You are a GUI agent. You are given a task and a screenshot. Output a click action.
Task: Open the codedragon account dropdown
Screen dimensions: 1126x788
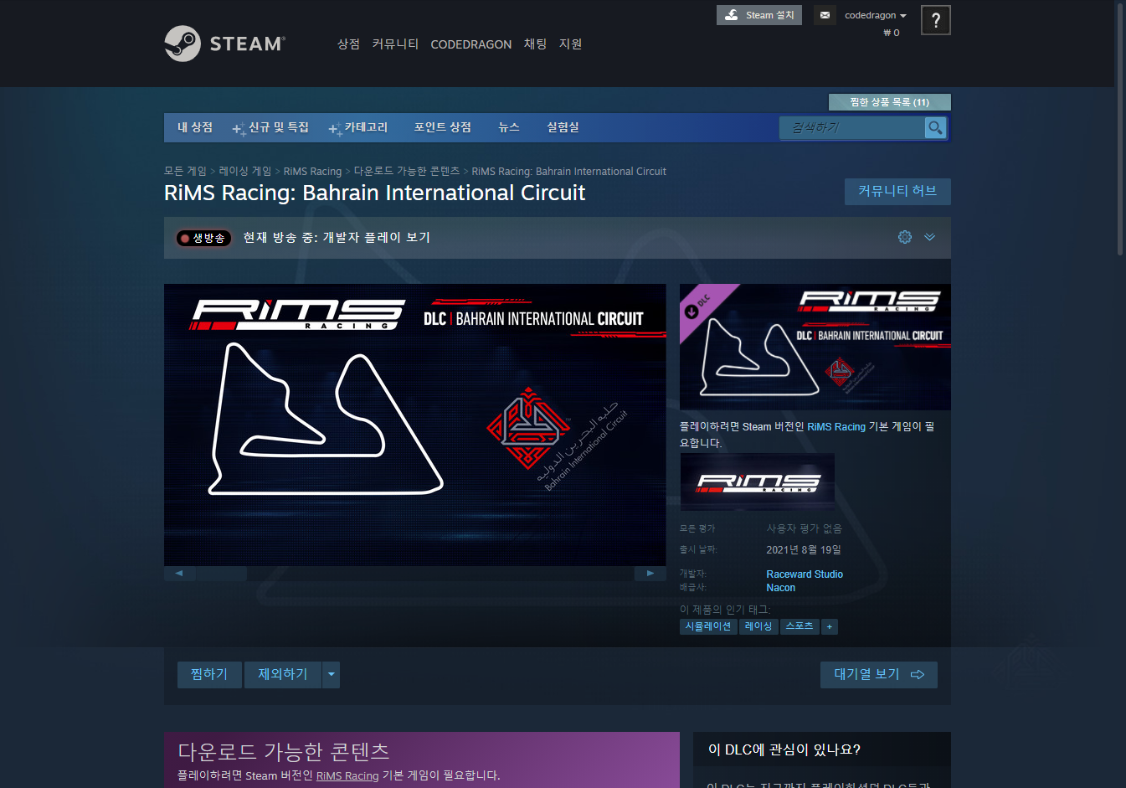876,15
